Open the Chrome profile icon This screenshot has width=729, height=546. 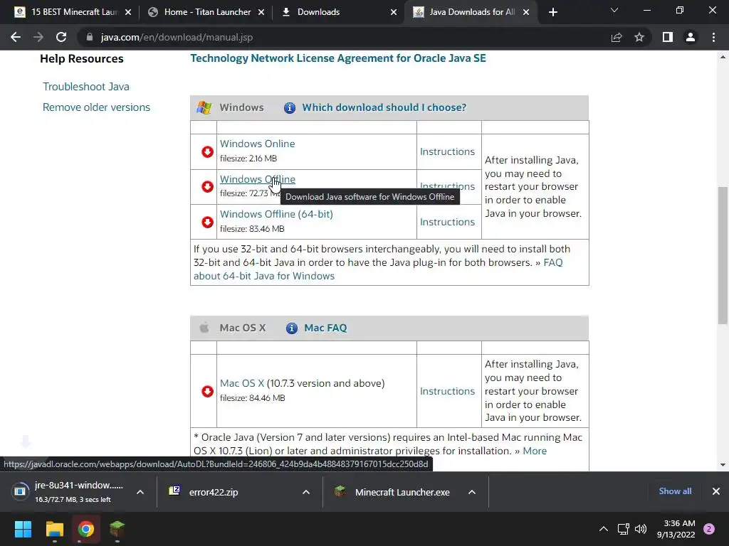click(691, 37)
